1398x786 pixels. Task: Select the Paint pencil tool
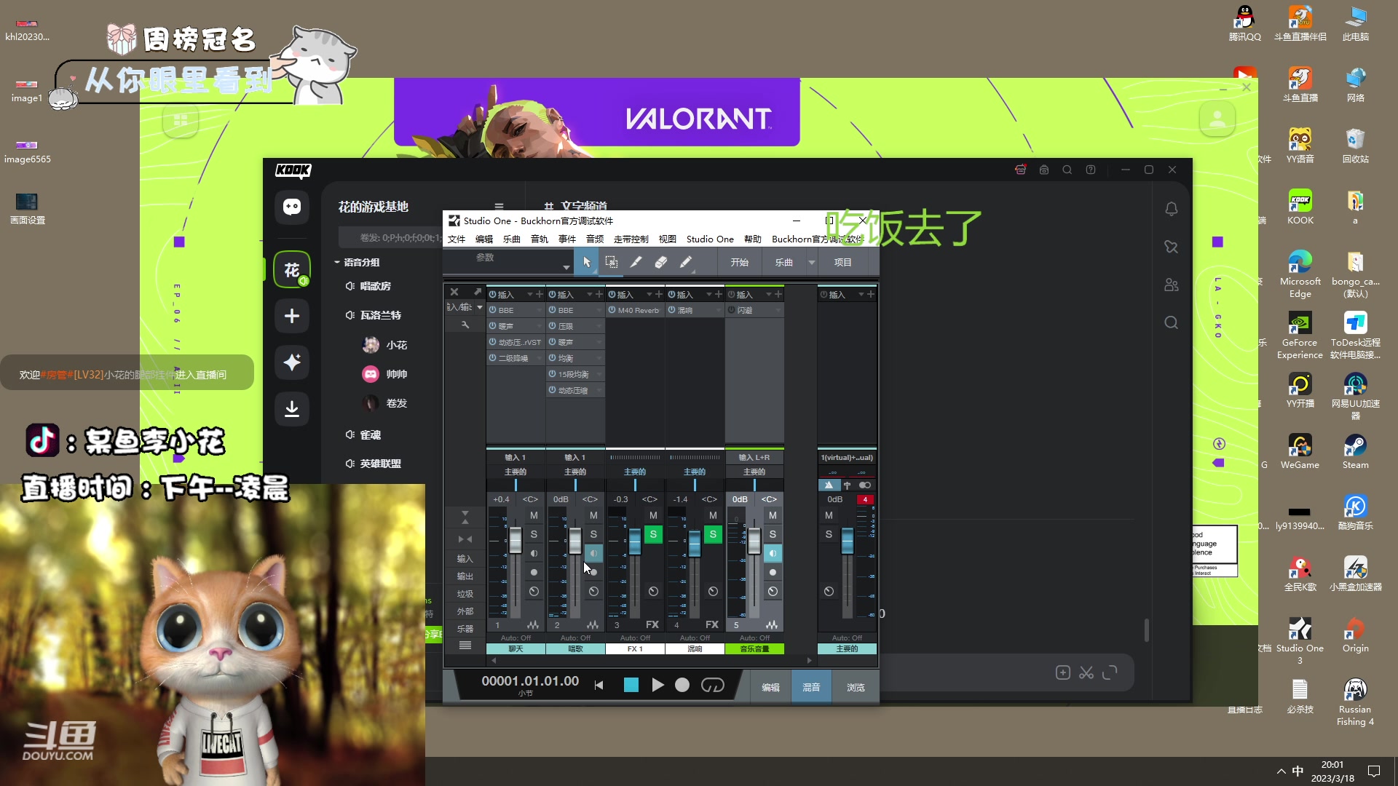tap(686, 262)
